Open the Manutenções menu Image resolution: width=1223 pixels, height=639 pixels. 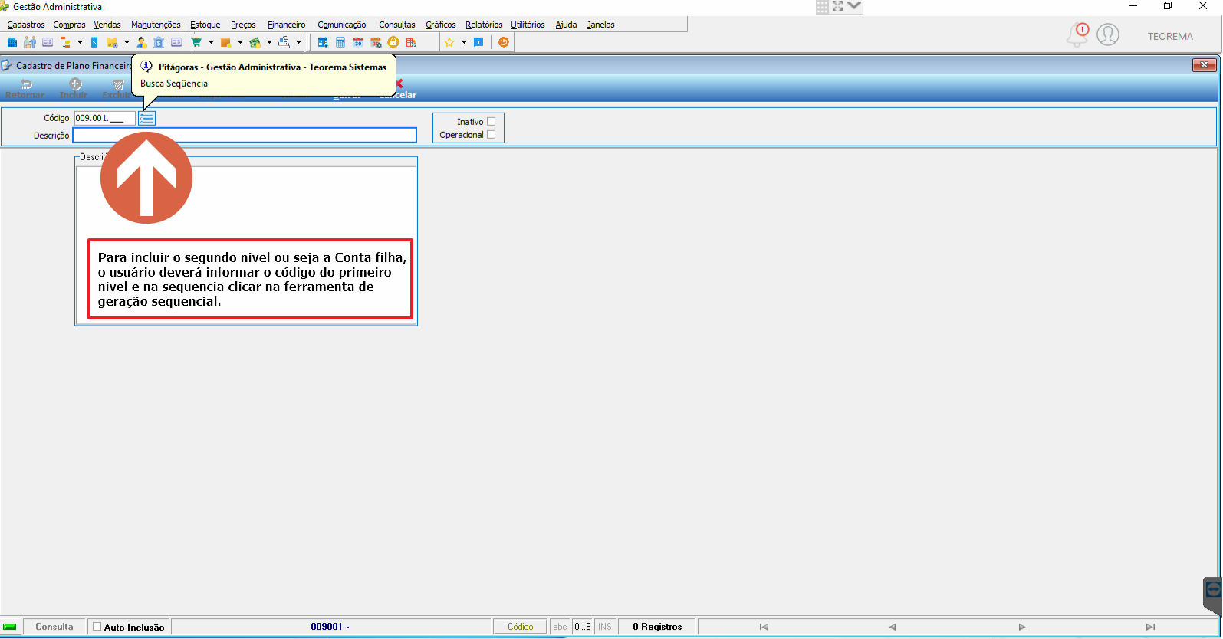pyautogui.click(x=156, y=25)
